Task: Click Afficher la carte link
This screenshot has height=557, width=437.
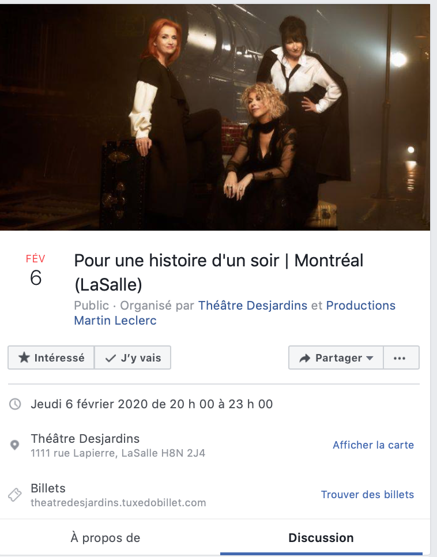Action: (x=374, y=445)
